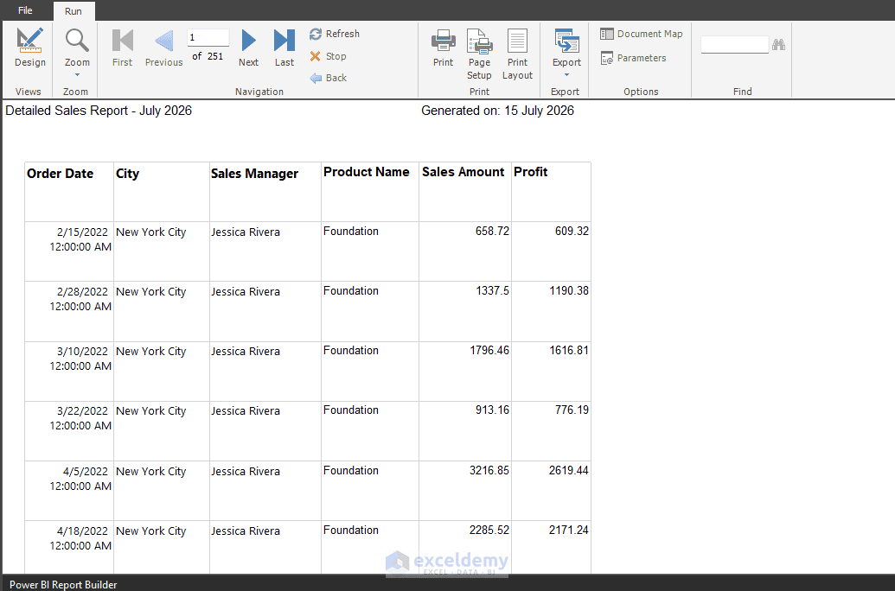The image size is (895, 591).
Task: Select the 2/15/2022 order date cell
Action: coord(69,251)
